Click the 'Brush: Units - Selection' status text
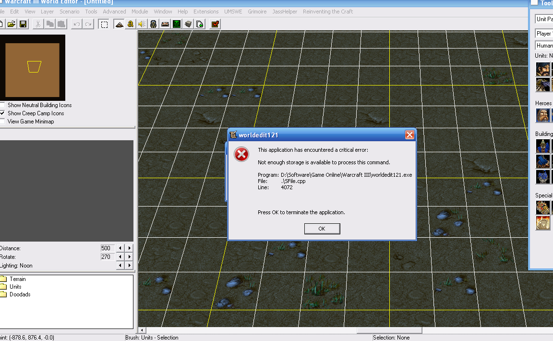 coord(152,338)
